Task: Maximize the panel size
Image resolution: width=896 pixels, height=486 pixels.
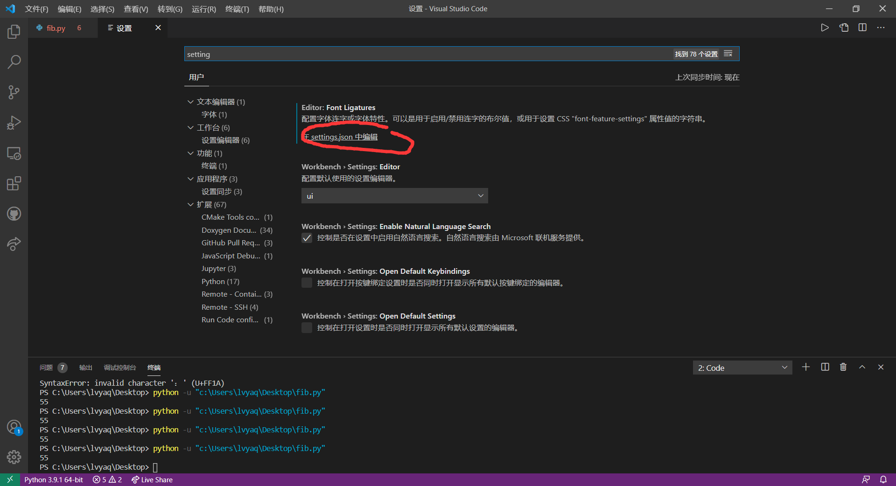Action: point(862,368)
